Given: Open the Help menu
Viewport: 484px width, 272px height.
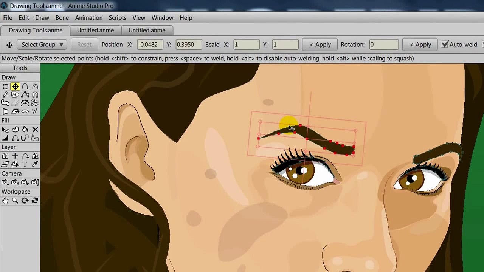Looking at the screenshot, I should click(x=186, y=18).
